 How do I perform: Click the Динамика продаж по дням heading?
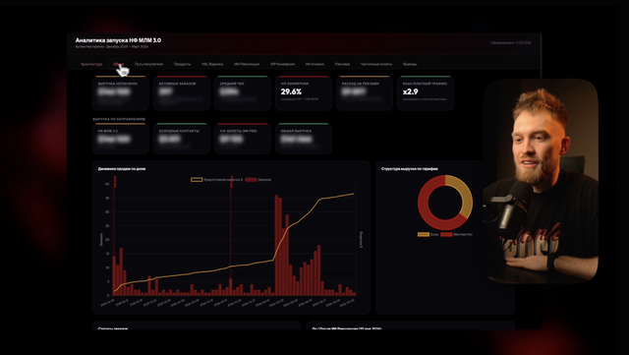122,169
